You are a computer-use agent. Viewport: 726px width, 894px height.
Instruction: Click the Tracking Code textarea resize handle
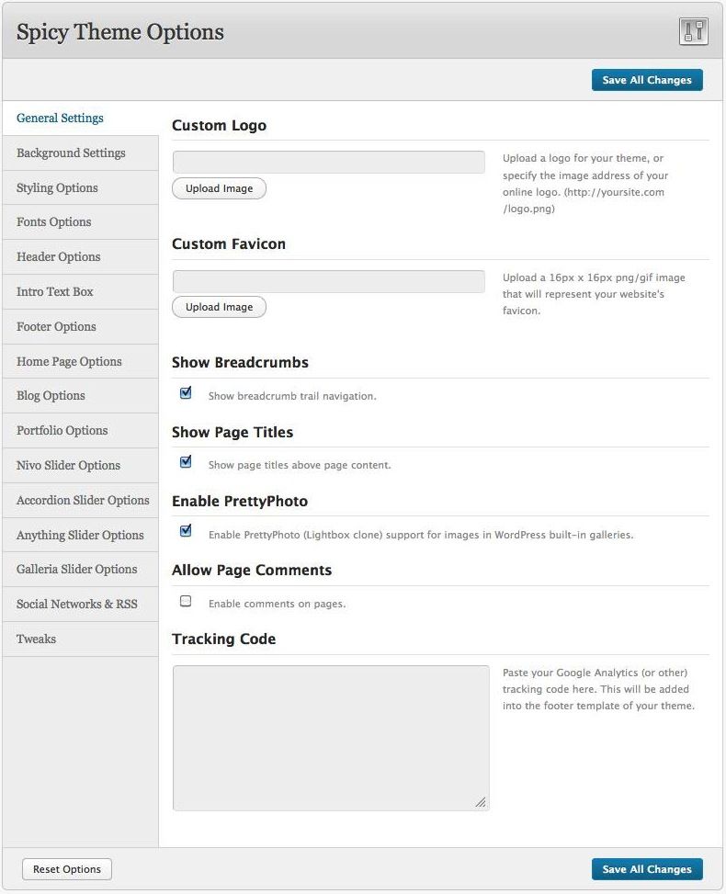(x=481, y=802)
